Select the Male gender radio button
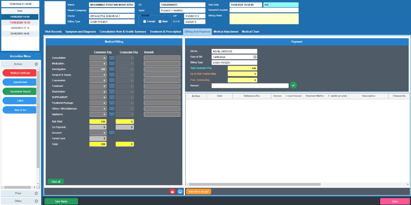Screen dimensions: 411x205 (x=160, y=22)
